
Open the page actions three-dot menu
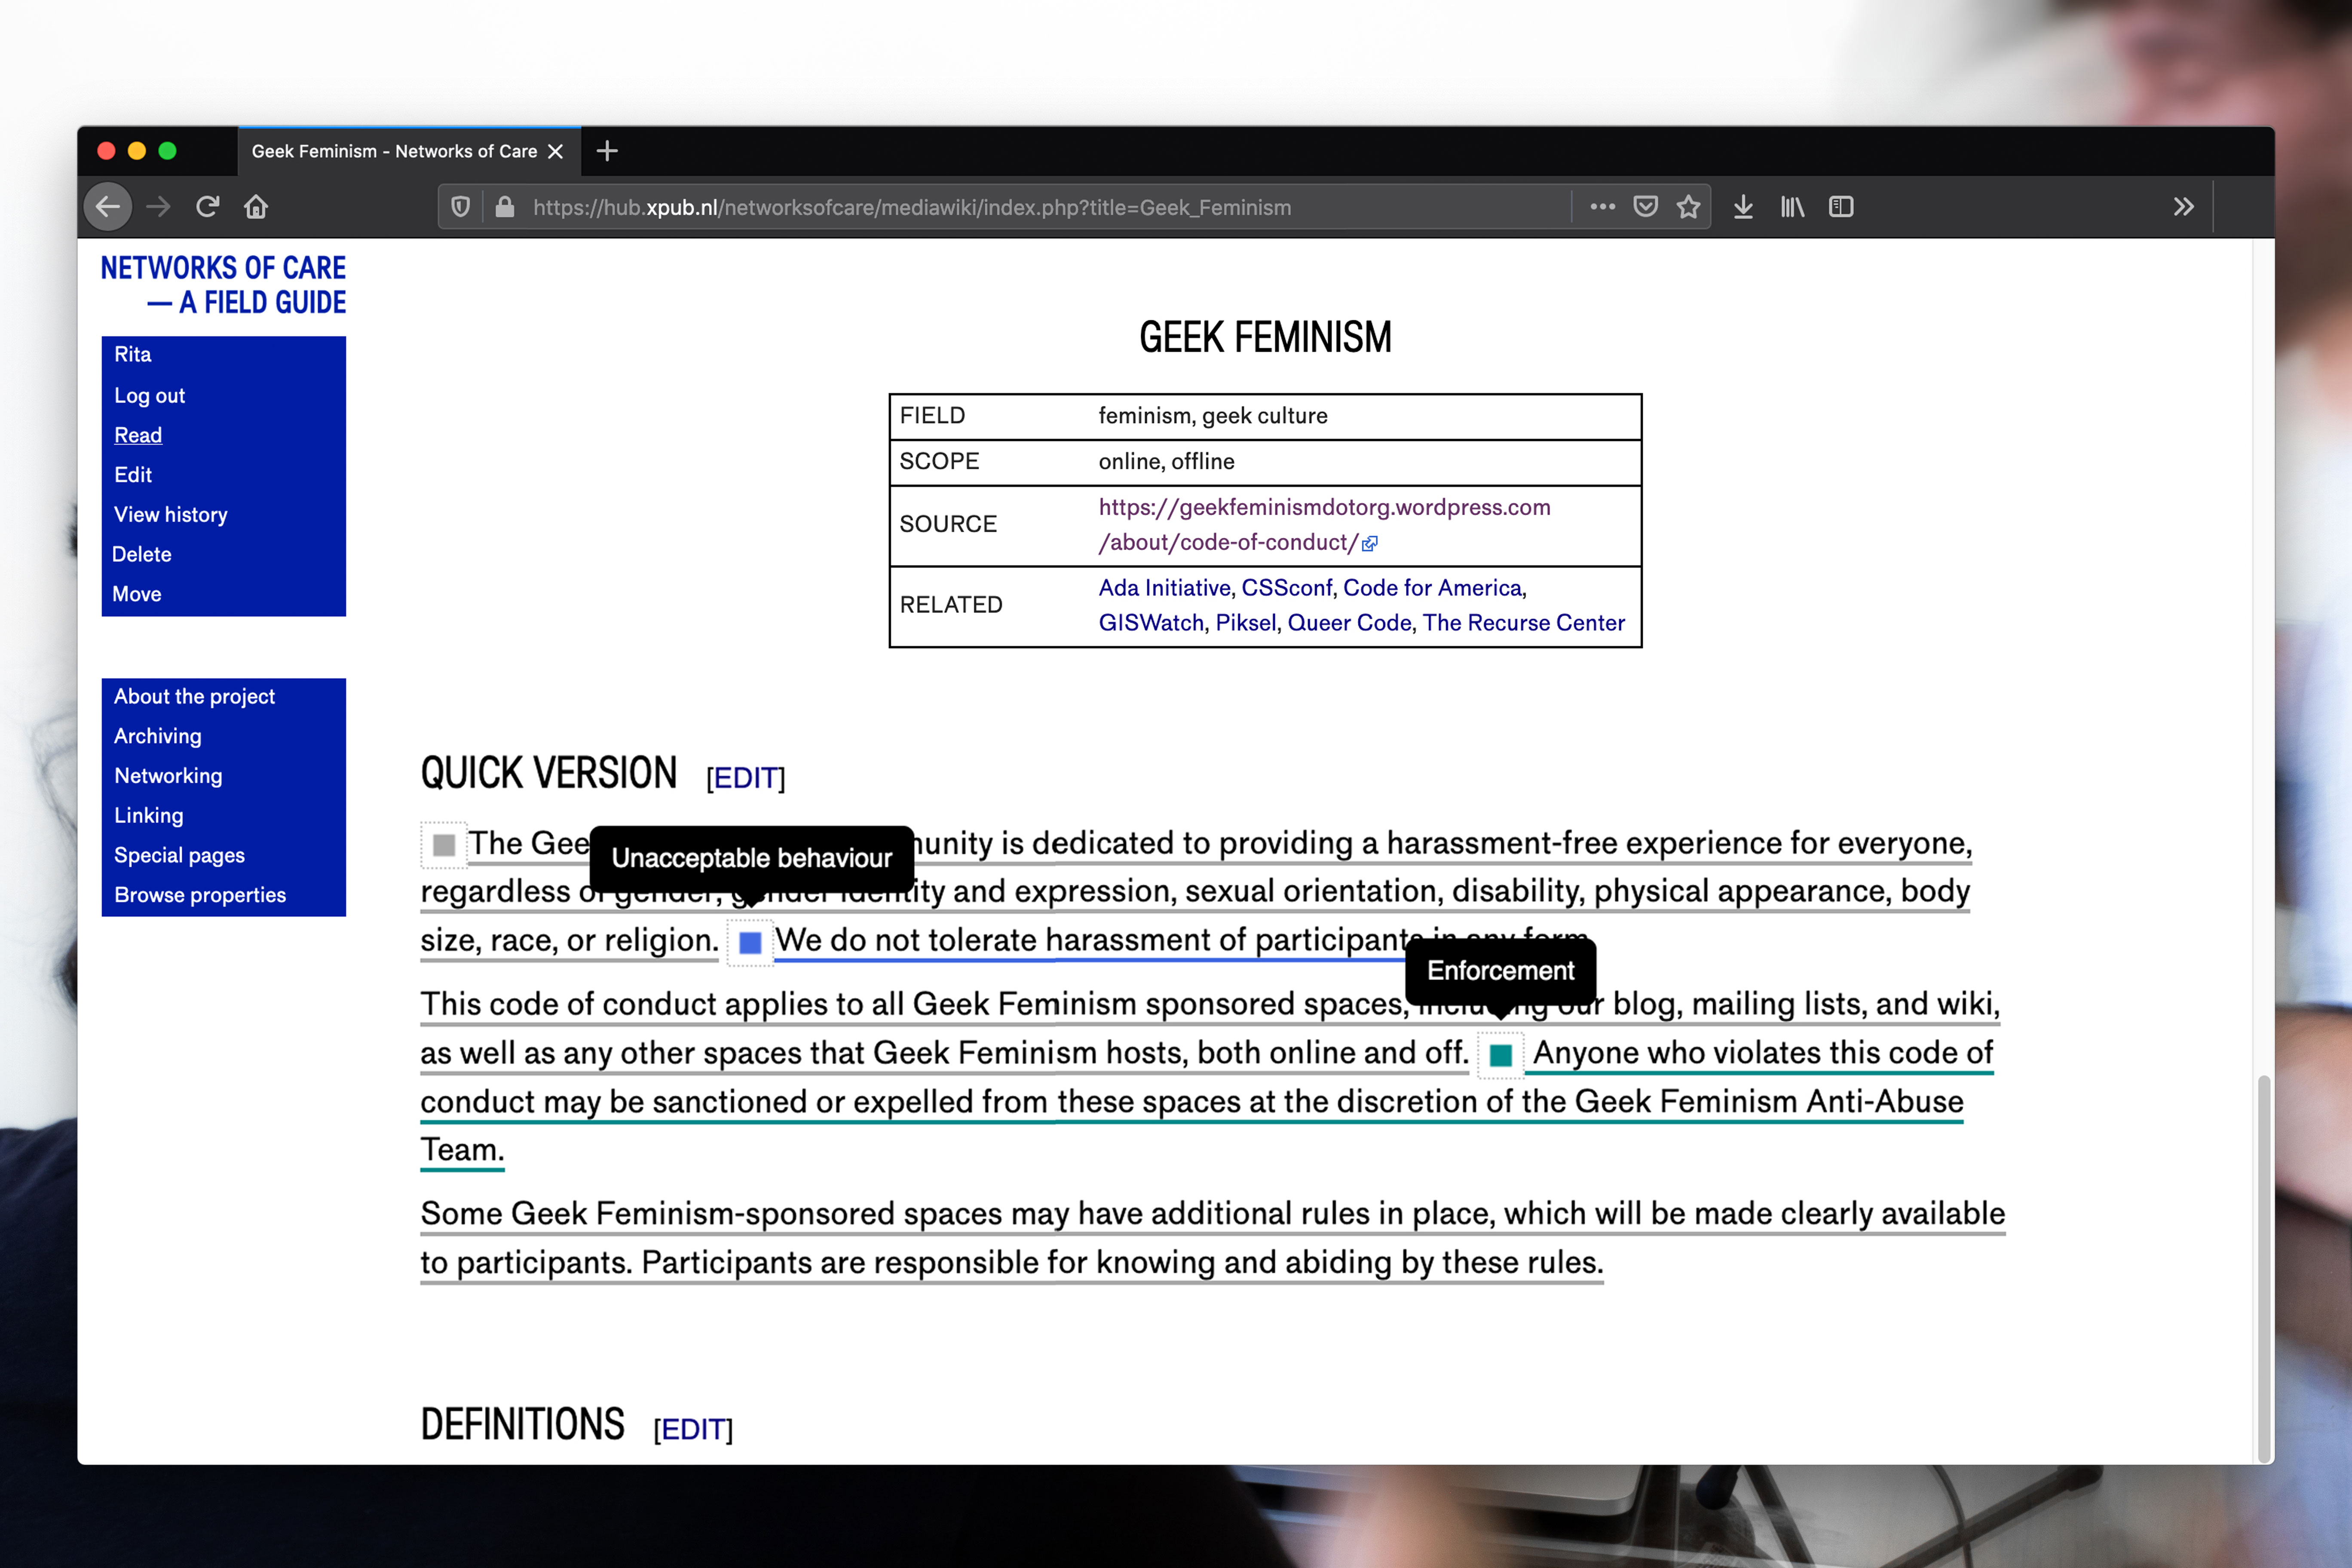pos(1602,207)
